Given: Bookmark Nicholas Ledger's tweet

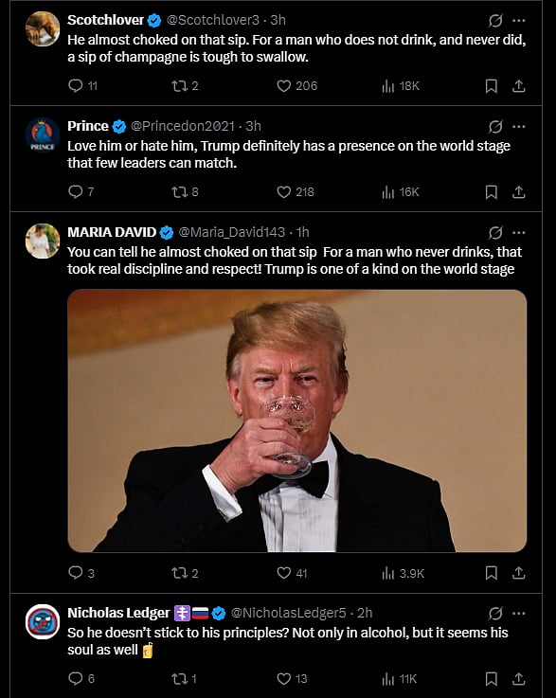Looking at the screenshot, I should click(x=491, y=678).
